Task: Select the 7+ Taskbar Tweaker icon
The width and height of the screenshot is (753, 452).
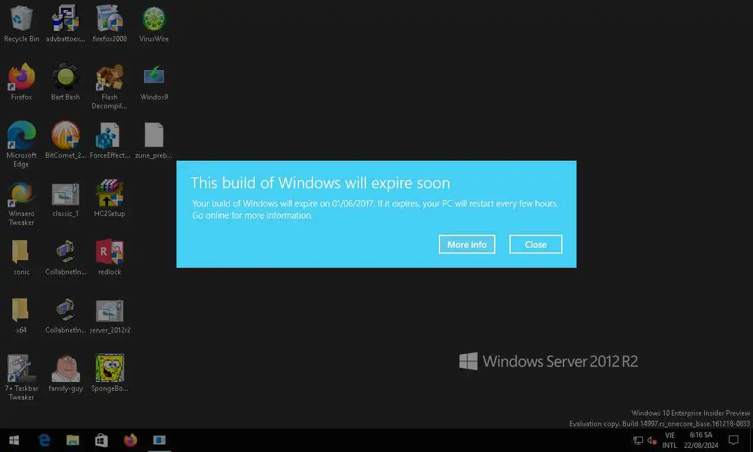Action: [21, 377]
